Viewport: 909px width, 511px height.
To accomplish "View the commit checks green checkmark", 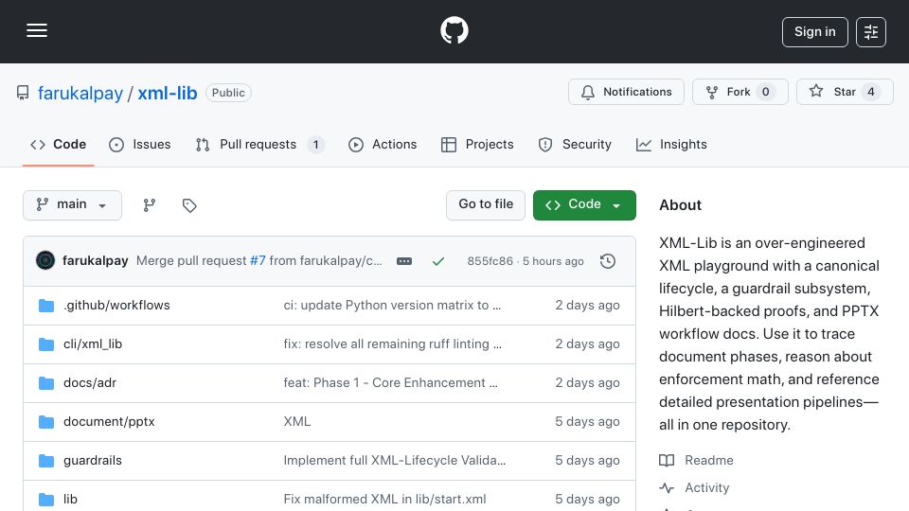I will (x=438, y=261).
